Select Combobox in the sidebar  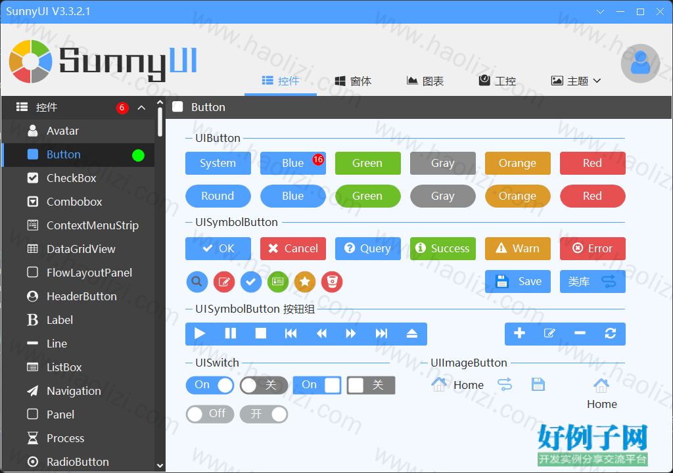(78, 202)
